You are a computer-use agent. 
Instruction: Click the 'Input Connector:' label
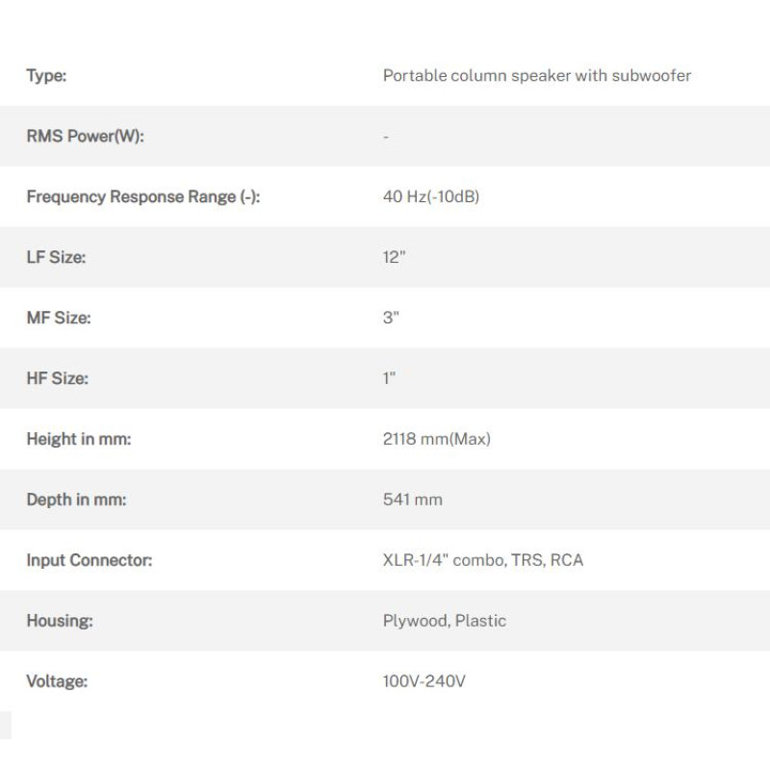90,560
